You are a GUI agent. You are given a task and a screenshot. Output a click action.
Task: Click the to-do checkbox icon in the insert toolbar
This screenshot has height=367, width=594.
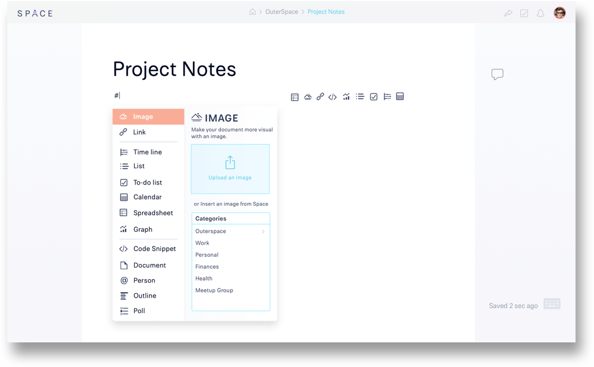374,97
